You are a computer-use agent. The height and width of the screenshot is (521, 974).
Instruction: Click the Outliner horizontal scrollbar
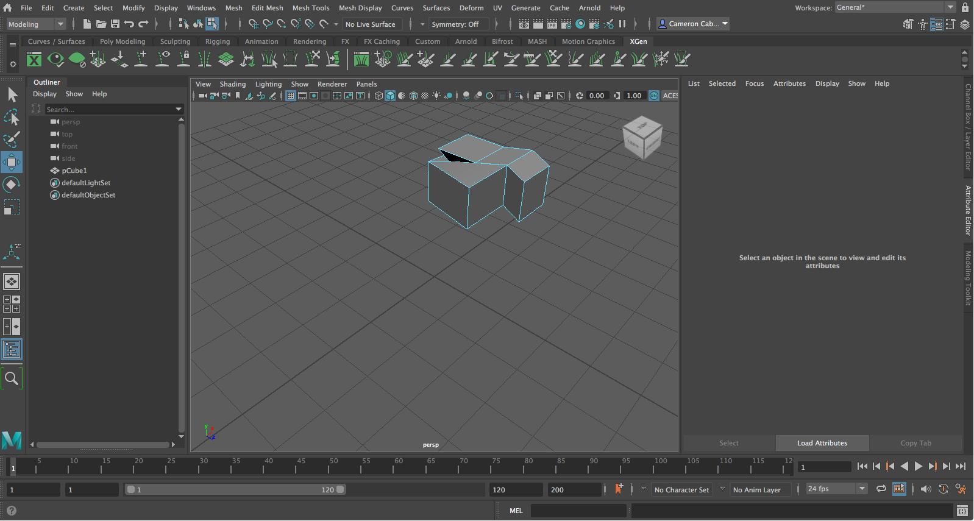[102, 445]
